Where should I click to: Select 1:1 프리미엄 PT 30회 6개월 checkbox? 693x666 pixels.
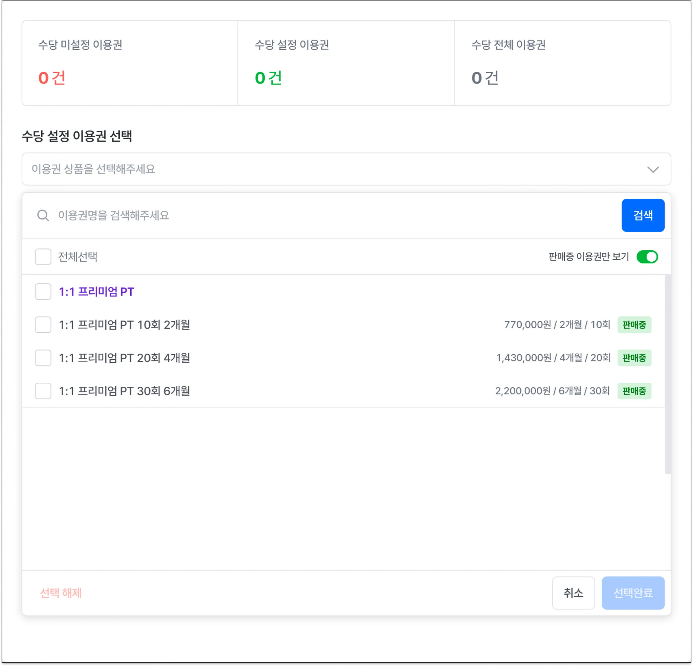coord(43,391)
